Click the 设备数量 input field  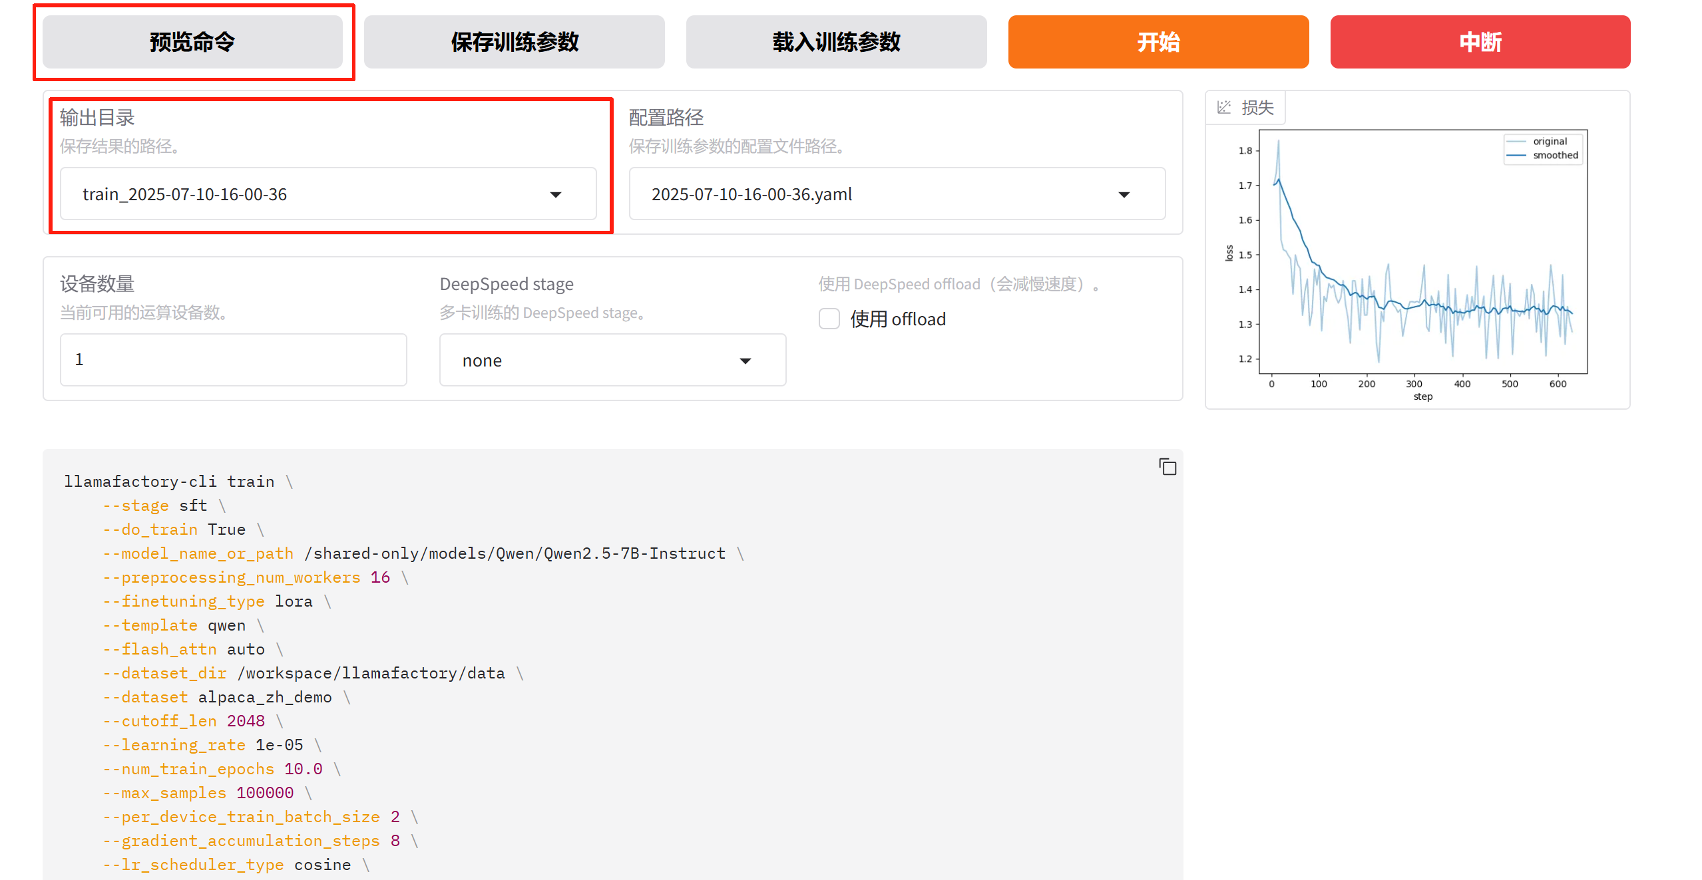pos(233,359)
